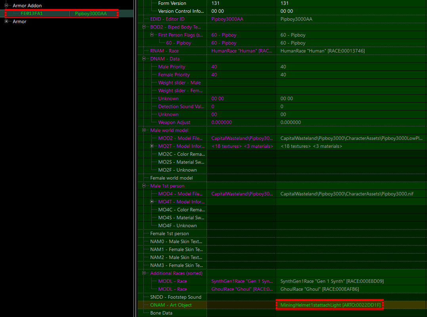The width and height of the screenshot is (427, 317).
Task: Expand MO4T - Model Information row
Action: (152, 202)
